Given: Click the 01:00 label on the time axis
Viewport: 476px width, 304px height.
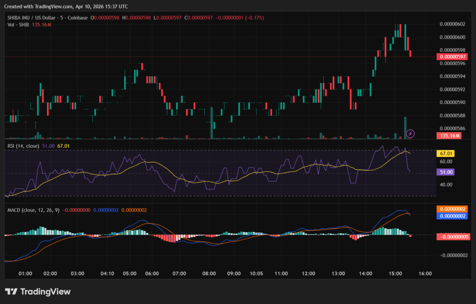Looking at the screenshot, I should [x=26, y=273].
